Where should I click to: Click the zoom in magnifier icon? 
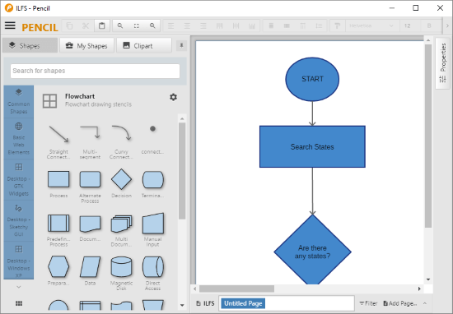pos(152,25)
